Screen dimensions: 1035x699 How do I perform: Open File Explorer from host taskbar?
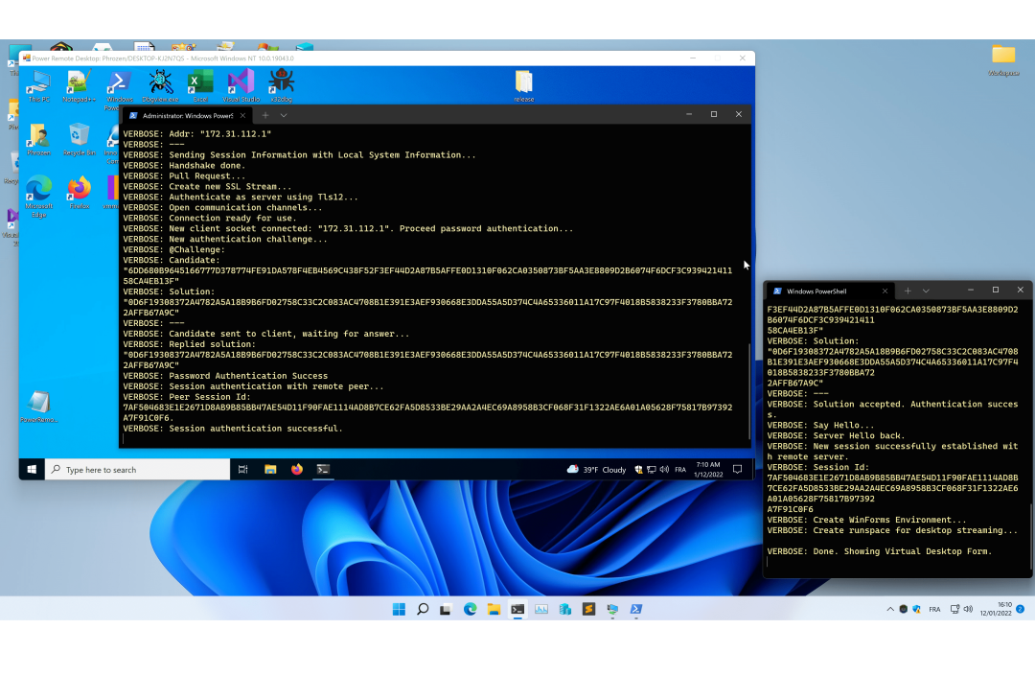[494, 609]
